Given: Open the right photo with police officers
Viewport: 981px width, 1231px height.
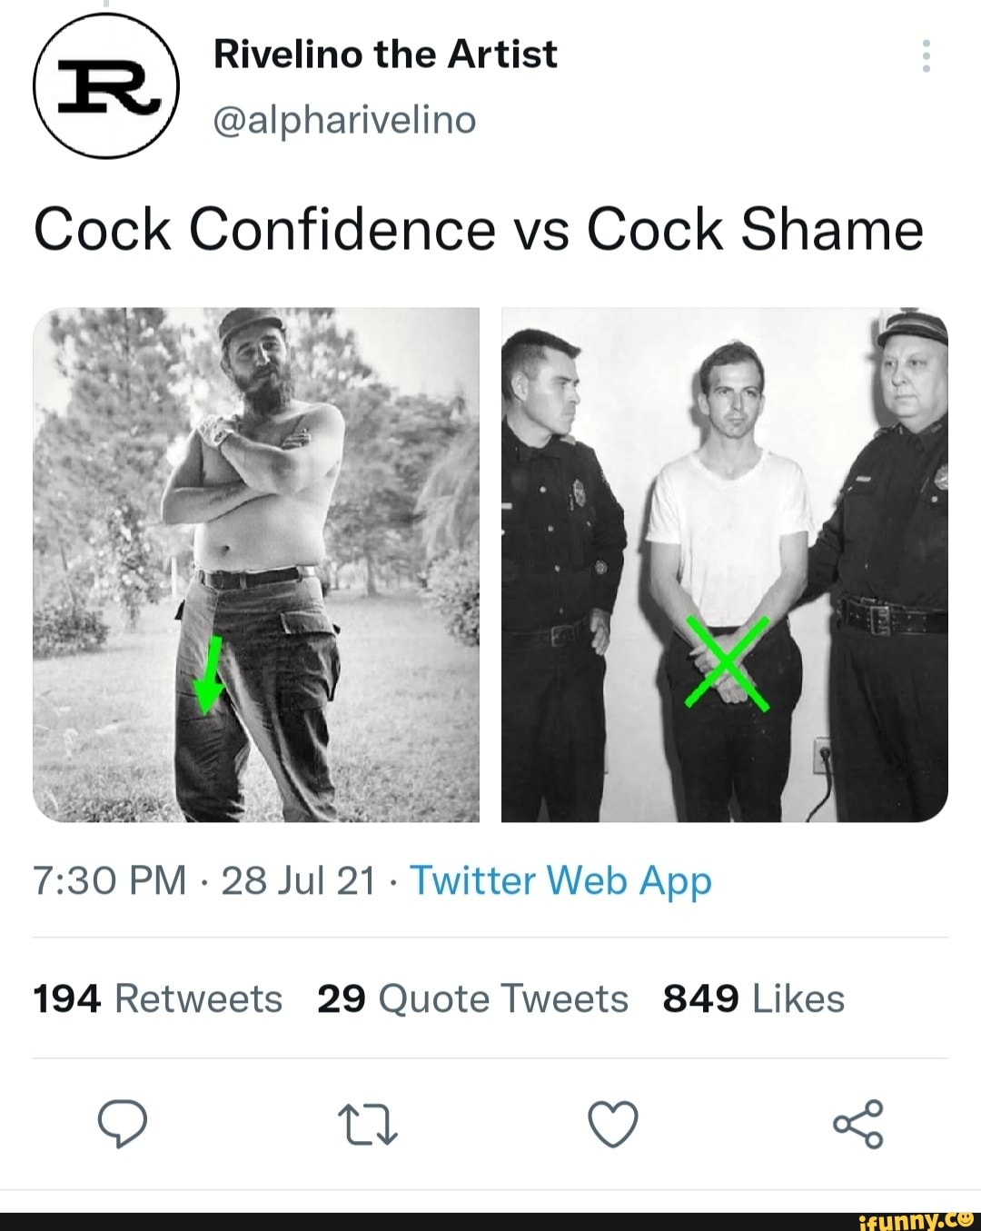Looking at the screenshot, I should [x=724, y=564].
